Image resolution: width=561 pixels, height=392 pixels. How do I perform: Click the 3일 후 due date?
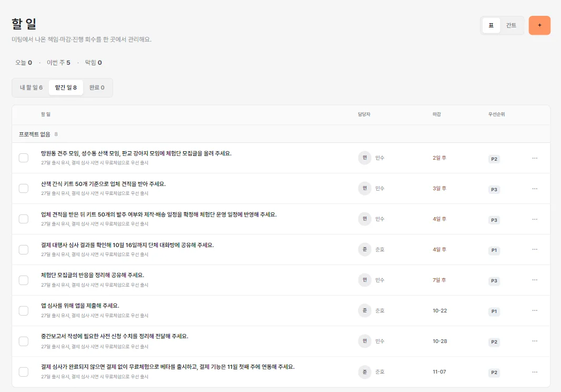(x=439, y=189)
